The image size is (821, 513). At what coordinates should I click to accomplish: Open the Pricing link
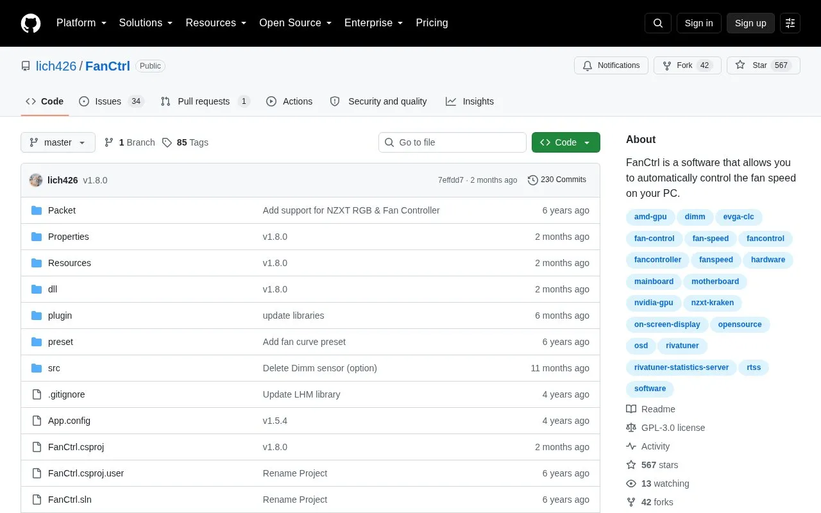tap(432, 23)
